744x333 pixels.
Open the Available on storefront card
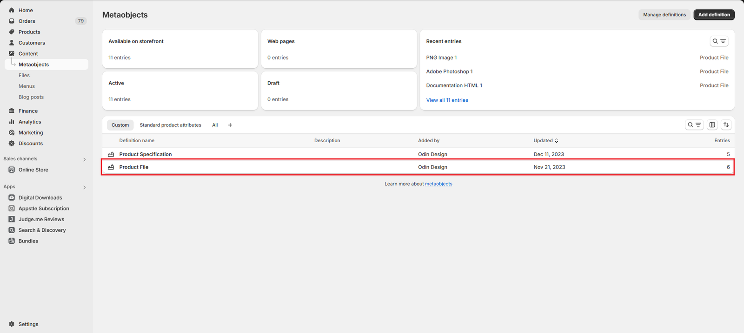click(180, 49)
